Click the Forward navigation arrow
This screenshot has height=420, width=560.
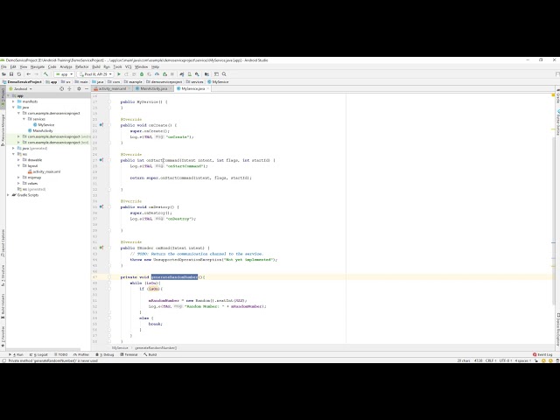click(36, 74)
